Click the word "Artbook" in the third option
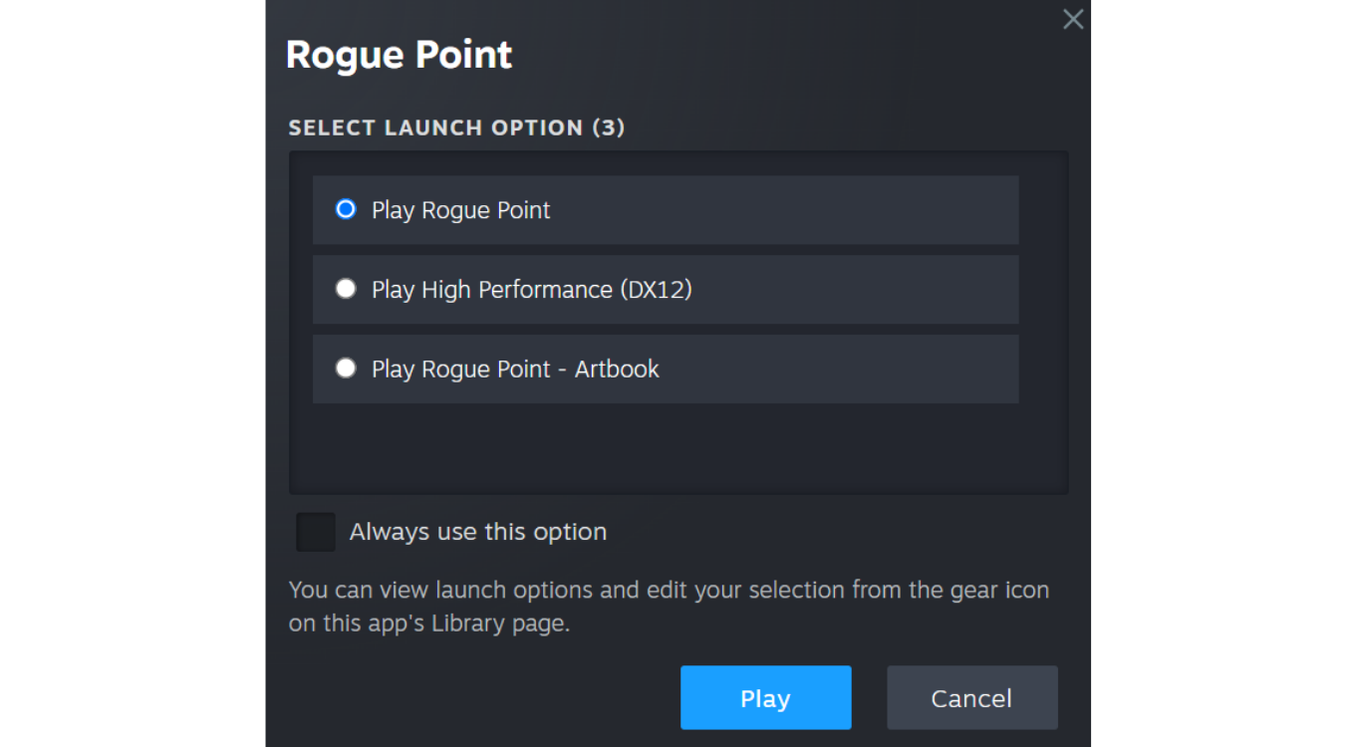The image size is (1357, 747). point(617,370)
